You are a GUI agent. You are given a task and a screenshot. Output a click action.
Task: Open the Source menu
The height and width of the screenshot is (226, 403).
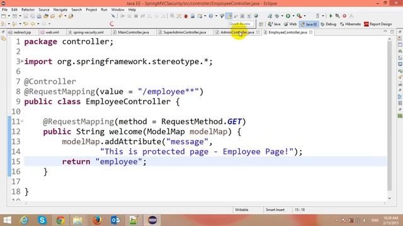[44, 9]
